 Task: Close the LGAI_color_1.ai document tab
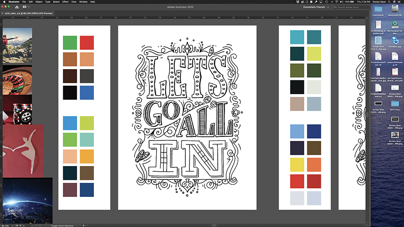(x=2, y=13)
